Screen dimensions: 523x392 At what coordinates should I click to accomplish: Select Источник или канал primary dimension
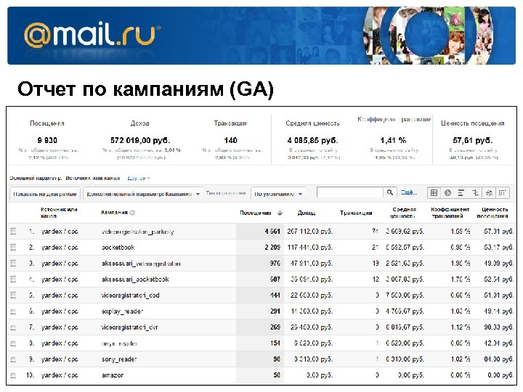pyautogui.click(x=92, y=178)
